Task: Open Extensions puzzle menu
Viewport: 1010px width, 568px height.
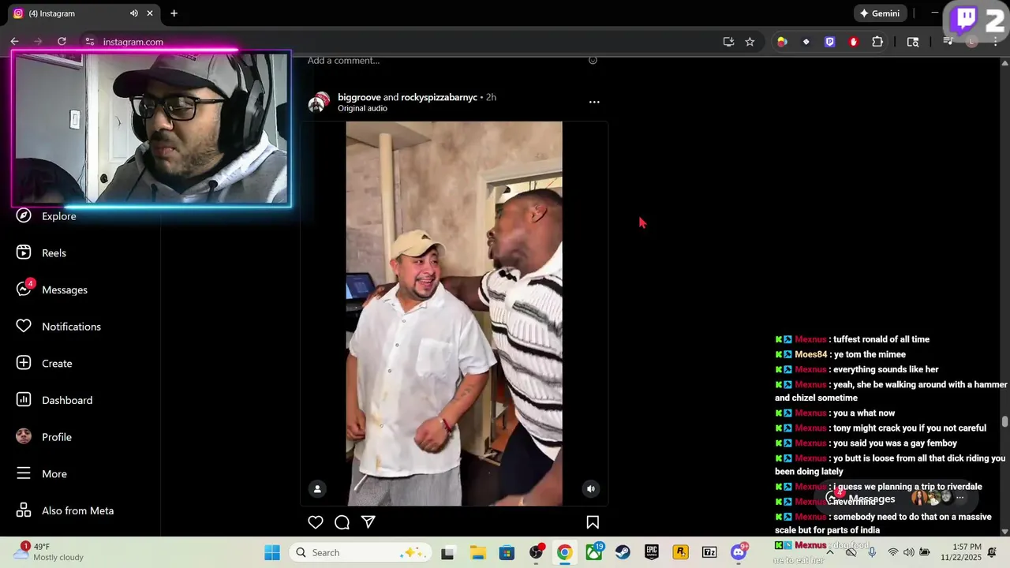Action: (x=877, y=42)
